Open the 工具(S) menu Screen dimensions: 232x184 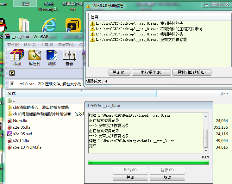(47, 44)
